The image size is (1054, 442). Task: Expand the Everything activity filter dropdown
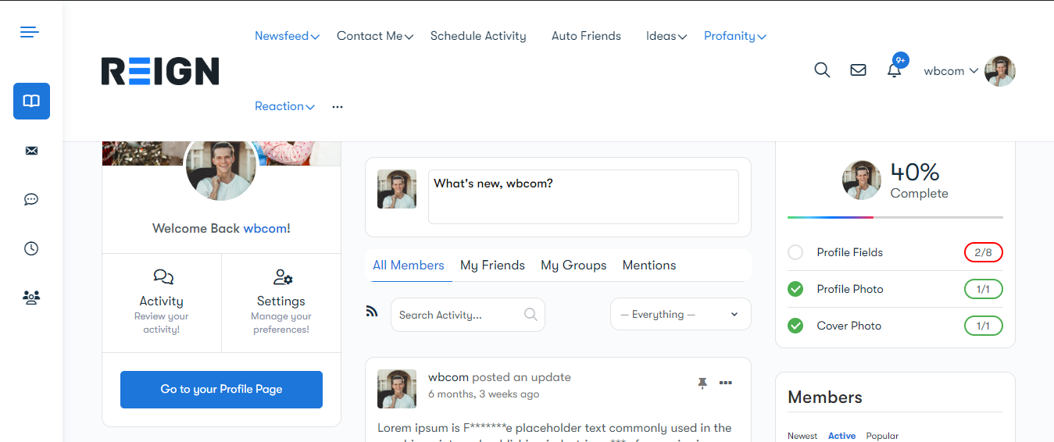click(680, 315)
